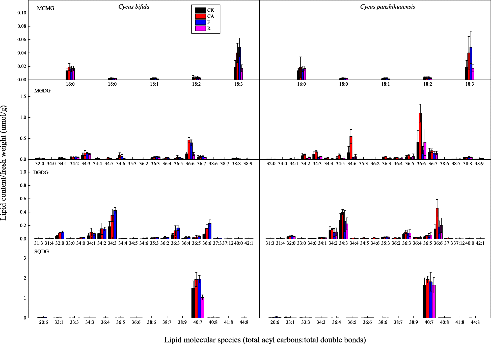Click 37:12 label under Cycas bifida DGDG

[228, 243]
